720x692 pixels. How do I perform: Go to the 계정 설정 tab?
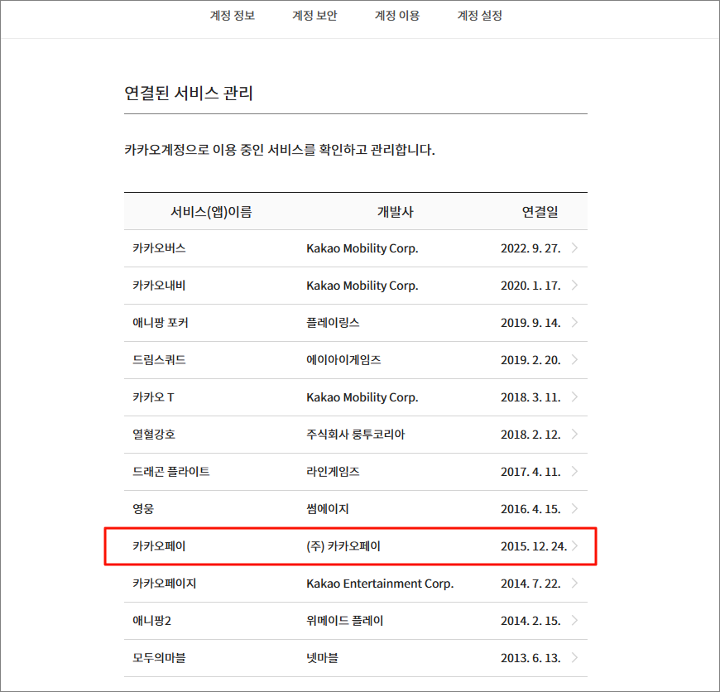click(480, 16)
